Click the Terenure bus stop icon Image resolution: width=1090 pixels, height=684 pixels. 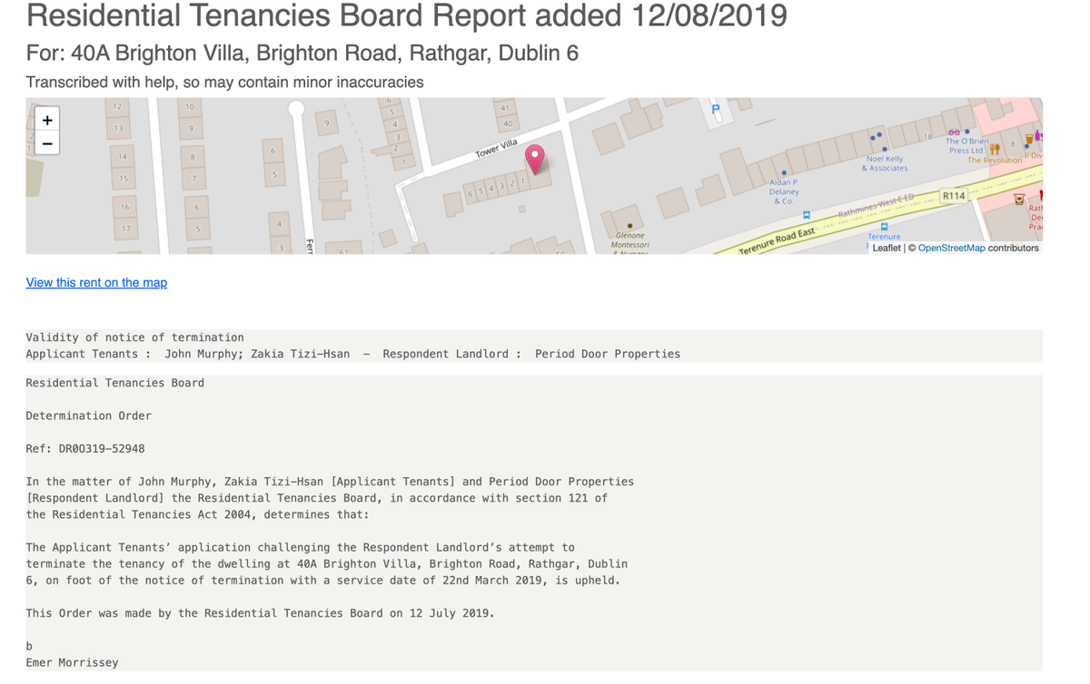point(884,226)
